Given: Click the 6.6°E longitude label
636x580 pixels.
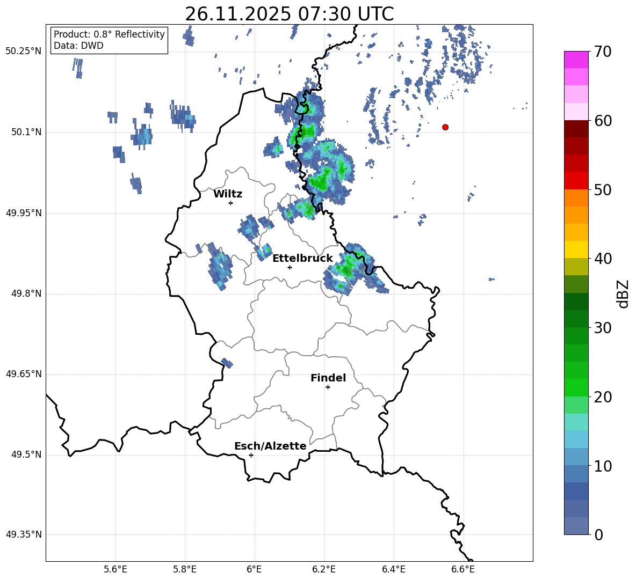Looking at the screenshot, I should [x=463, y=569].
